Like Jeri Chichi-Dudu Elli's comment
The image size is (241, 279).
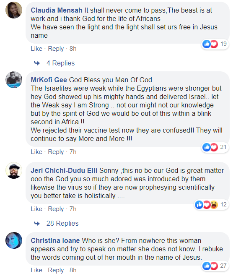tap(36, 209)
